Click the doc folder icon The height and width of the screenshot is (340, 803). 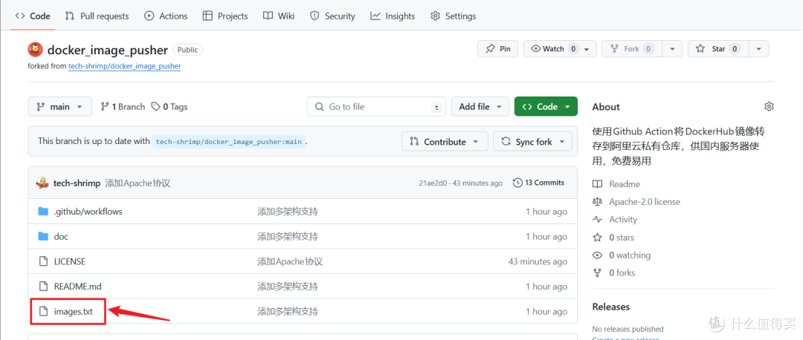(44, 236)
